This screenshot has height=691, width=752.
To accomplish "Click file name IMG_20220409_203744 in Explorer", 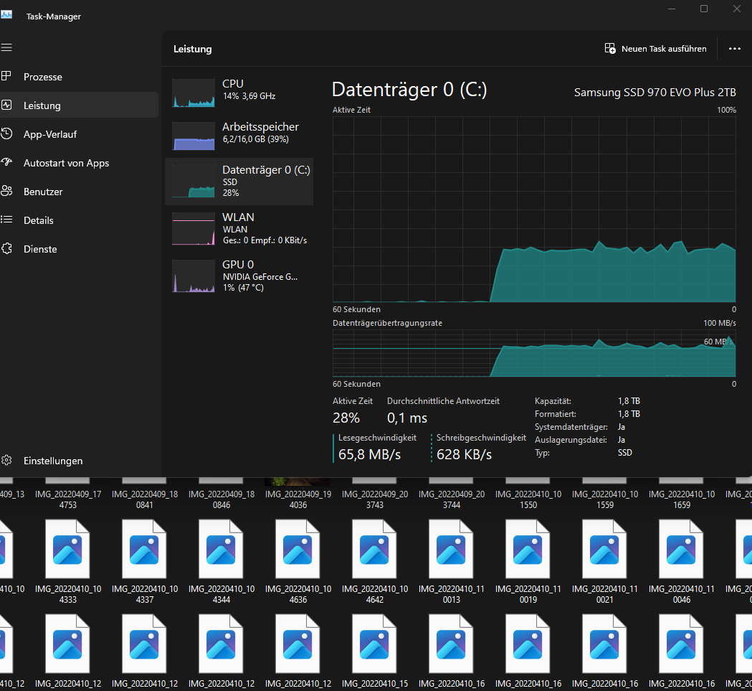I will 452,499.
